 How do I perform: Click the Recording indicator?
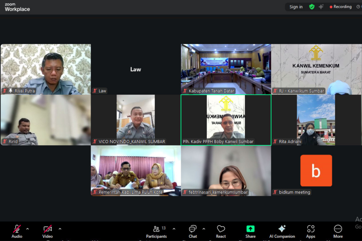coord(341,7)
